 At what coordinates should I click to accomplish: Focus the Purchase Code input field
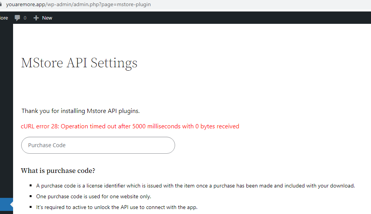[98, 145]
